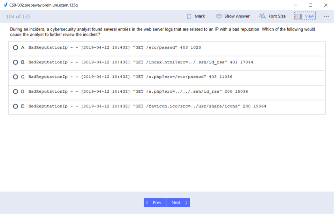This screenshot has height=214, width=334.
Task: Open the three-dot more options menu
Action: (x=326, y=16)
